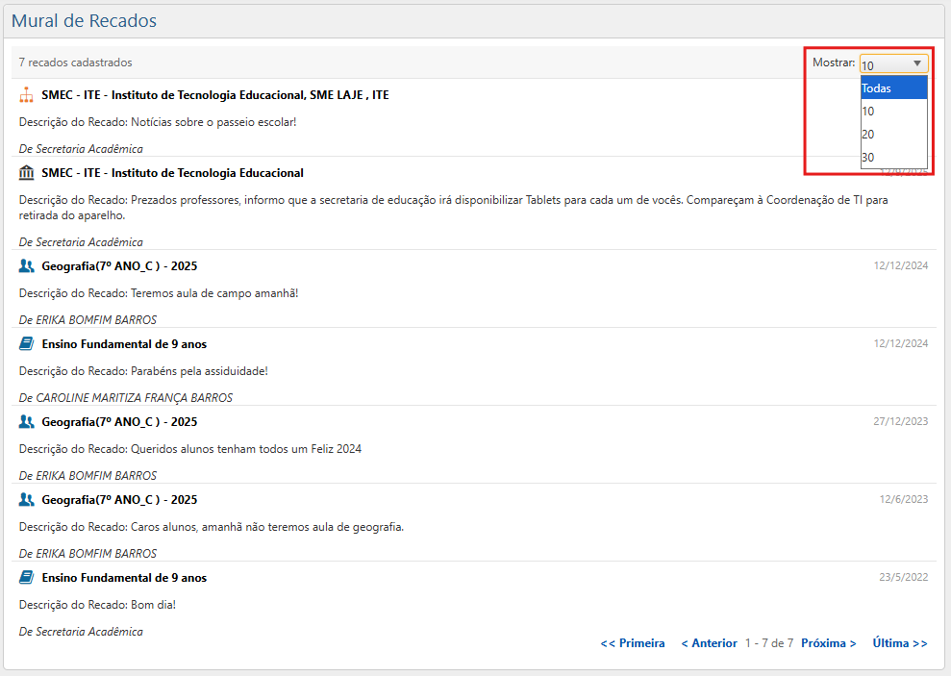This screenshot has height=676, width=951.
Task: Choose 10 from the Mostrar dropdown list
Action: (x=893, y=111)
